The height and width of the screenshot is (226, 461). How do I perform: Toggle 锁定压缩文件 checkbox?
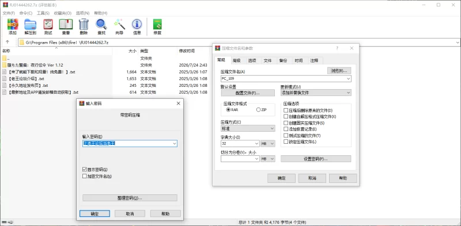286,142
